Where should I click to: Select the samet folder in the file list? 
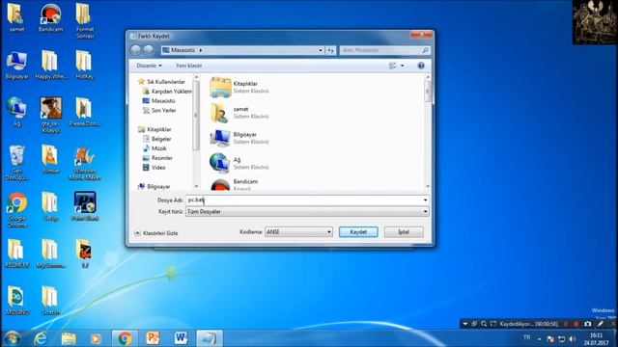[239, 113]
